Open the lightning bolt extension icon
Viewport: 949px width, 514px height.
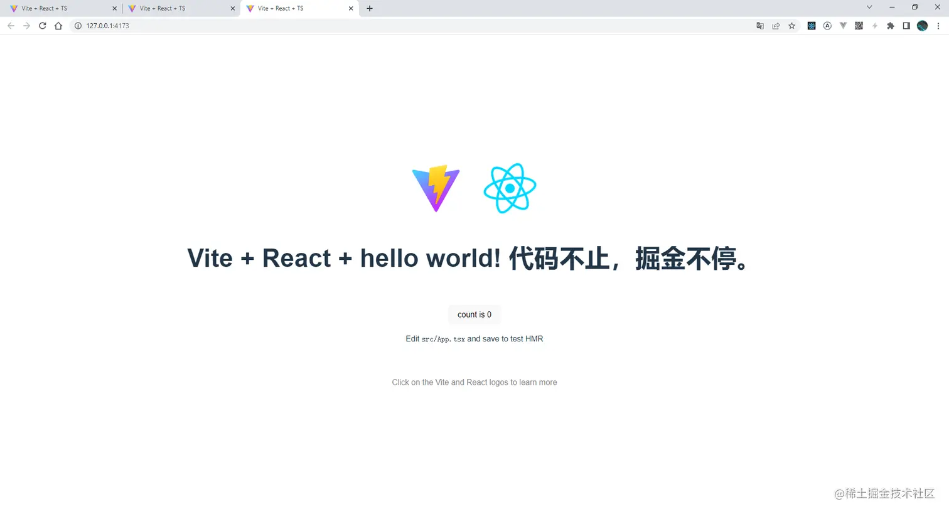click(x=874, y=26)
